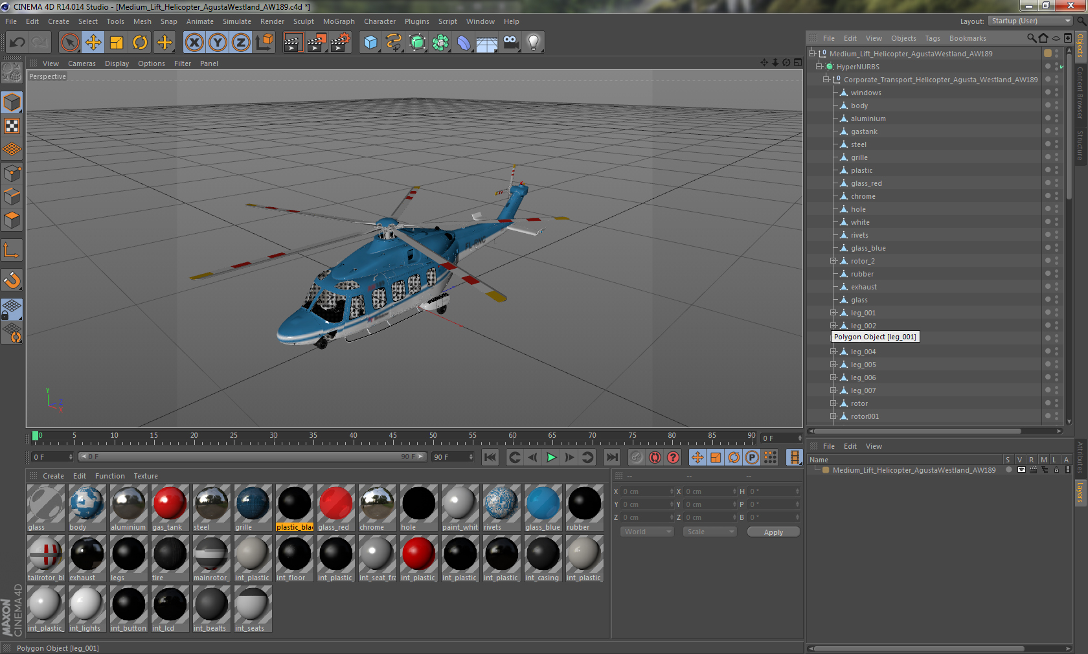Open the Scale coordinate mode dropdown
The image size is (1088, 654).
pyautogui.click(x=710, y=532)
